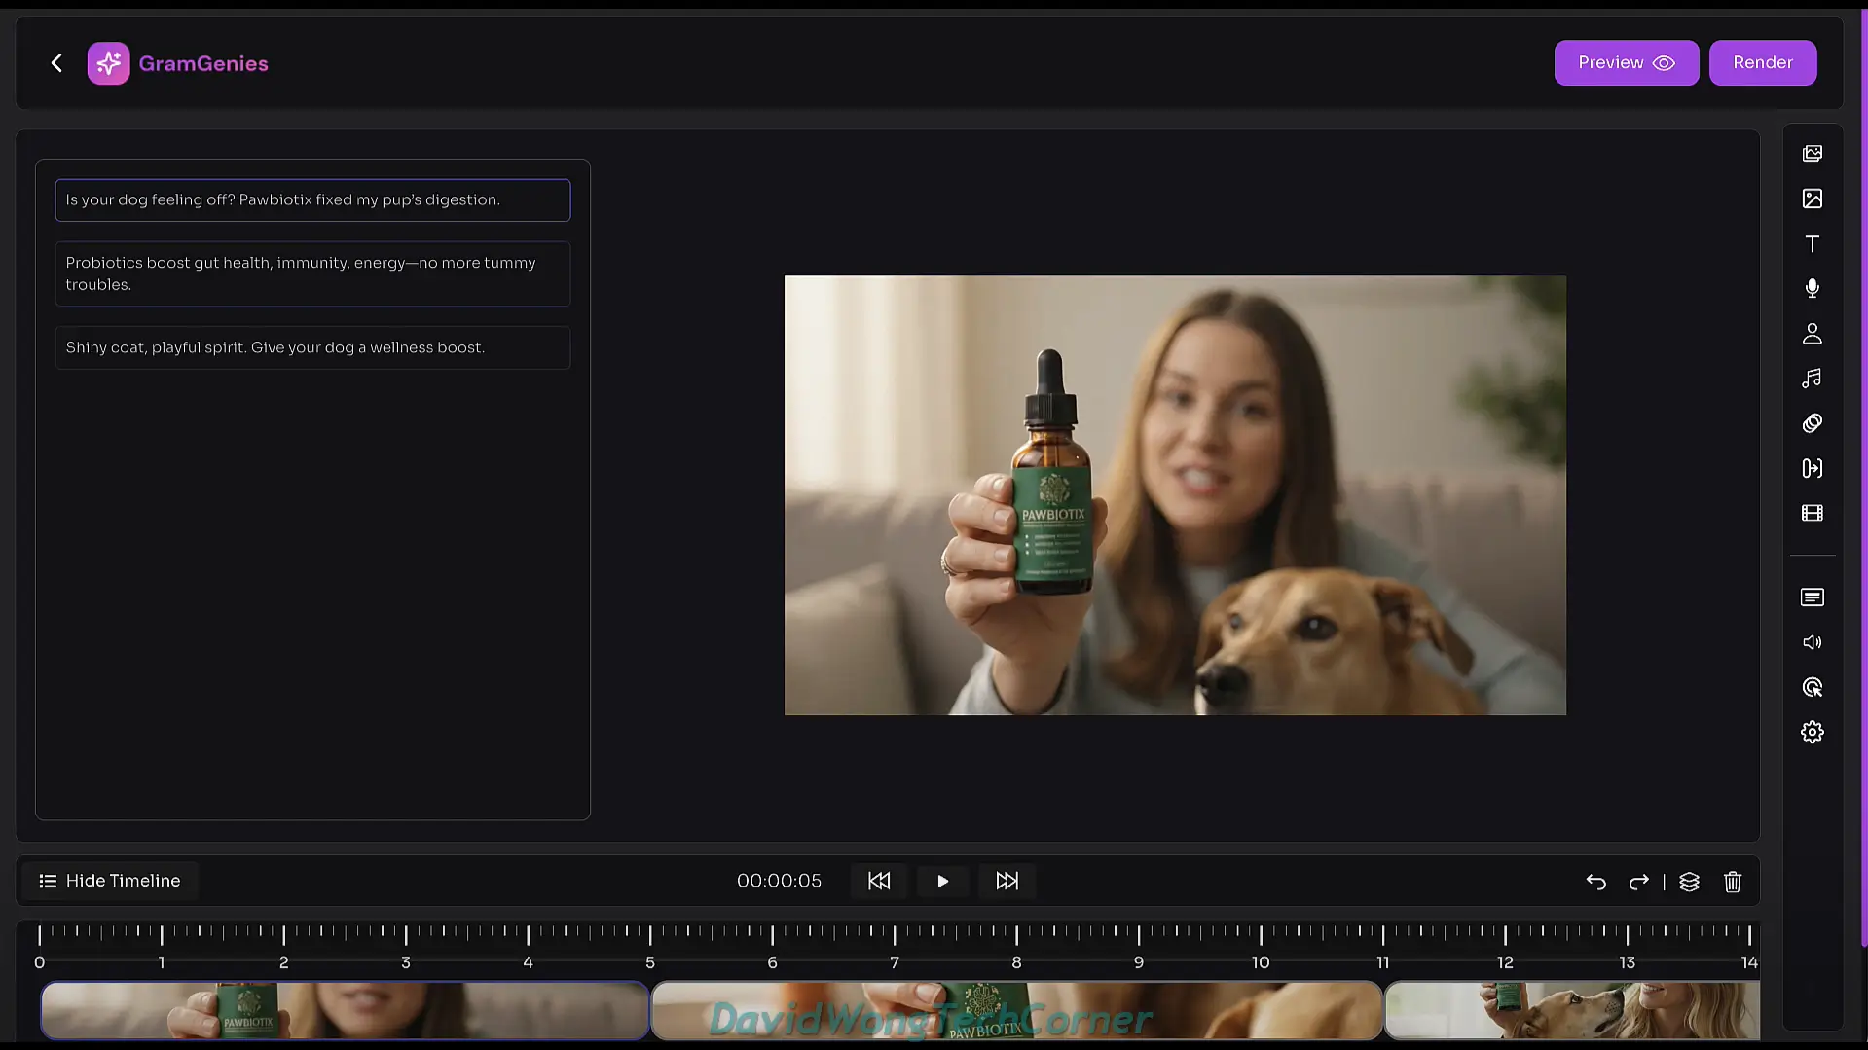Click Preview button with eye icon
This screenshot has width=1868, height=1050.
coord(1626,63)
